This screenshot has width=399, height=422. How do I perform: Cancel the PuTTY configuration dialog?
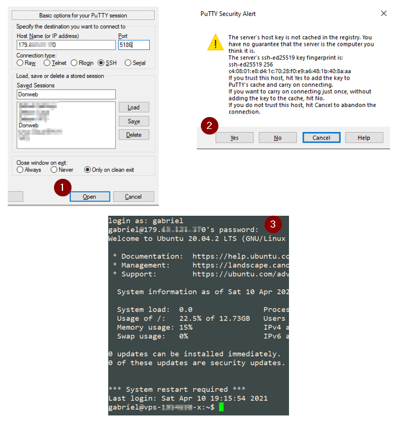(134, 197)
